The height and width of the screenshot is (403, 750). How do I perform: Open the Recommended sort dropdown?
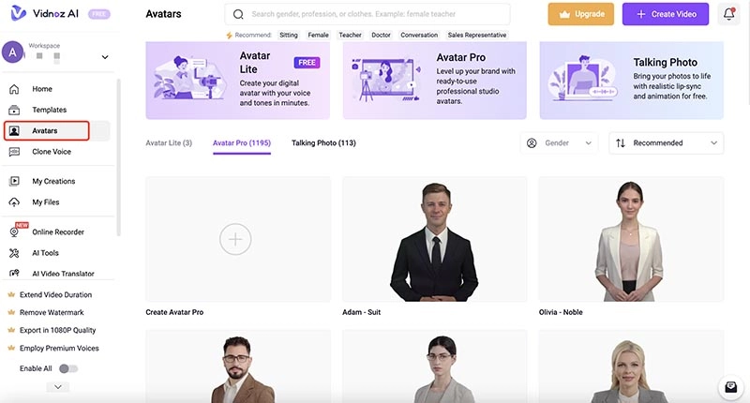pos(667,143)
